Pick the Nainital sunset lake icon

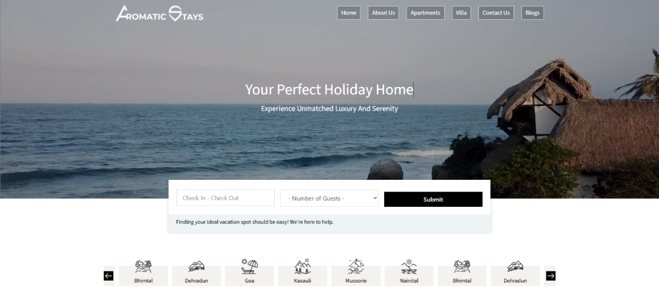409,266
